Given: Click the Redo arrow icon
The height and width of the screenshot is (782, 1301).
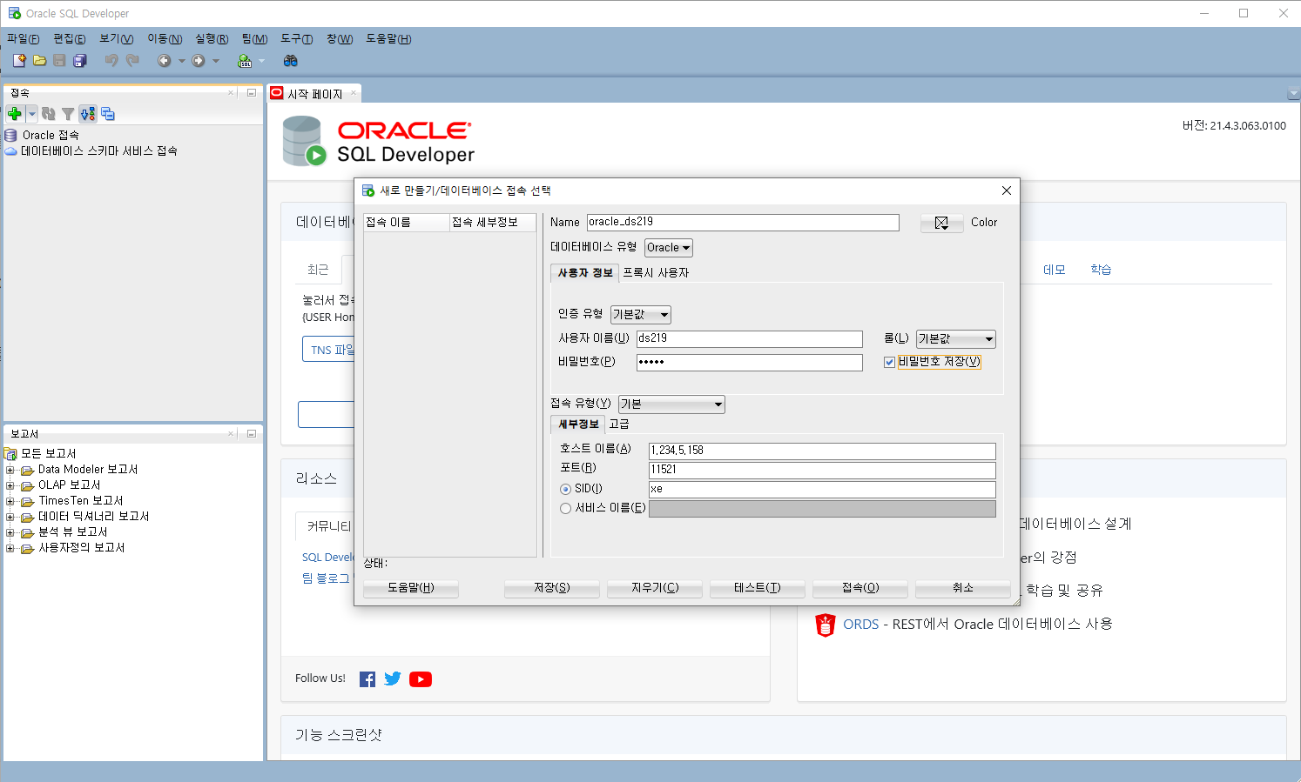Looking at the screenshot, I should point(132,60).
